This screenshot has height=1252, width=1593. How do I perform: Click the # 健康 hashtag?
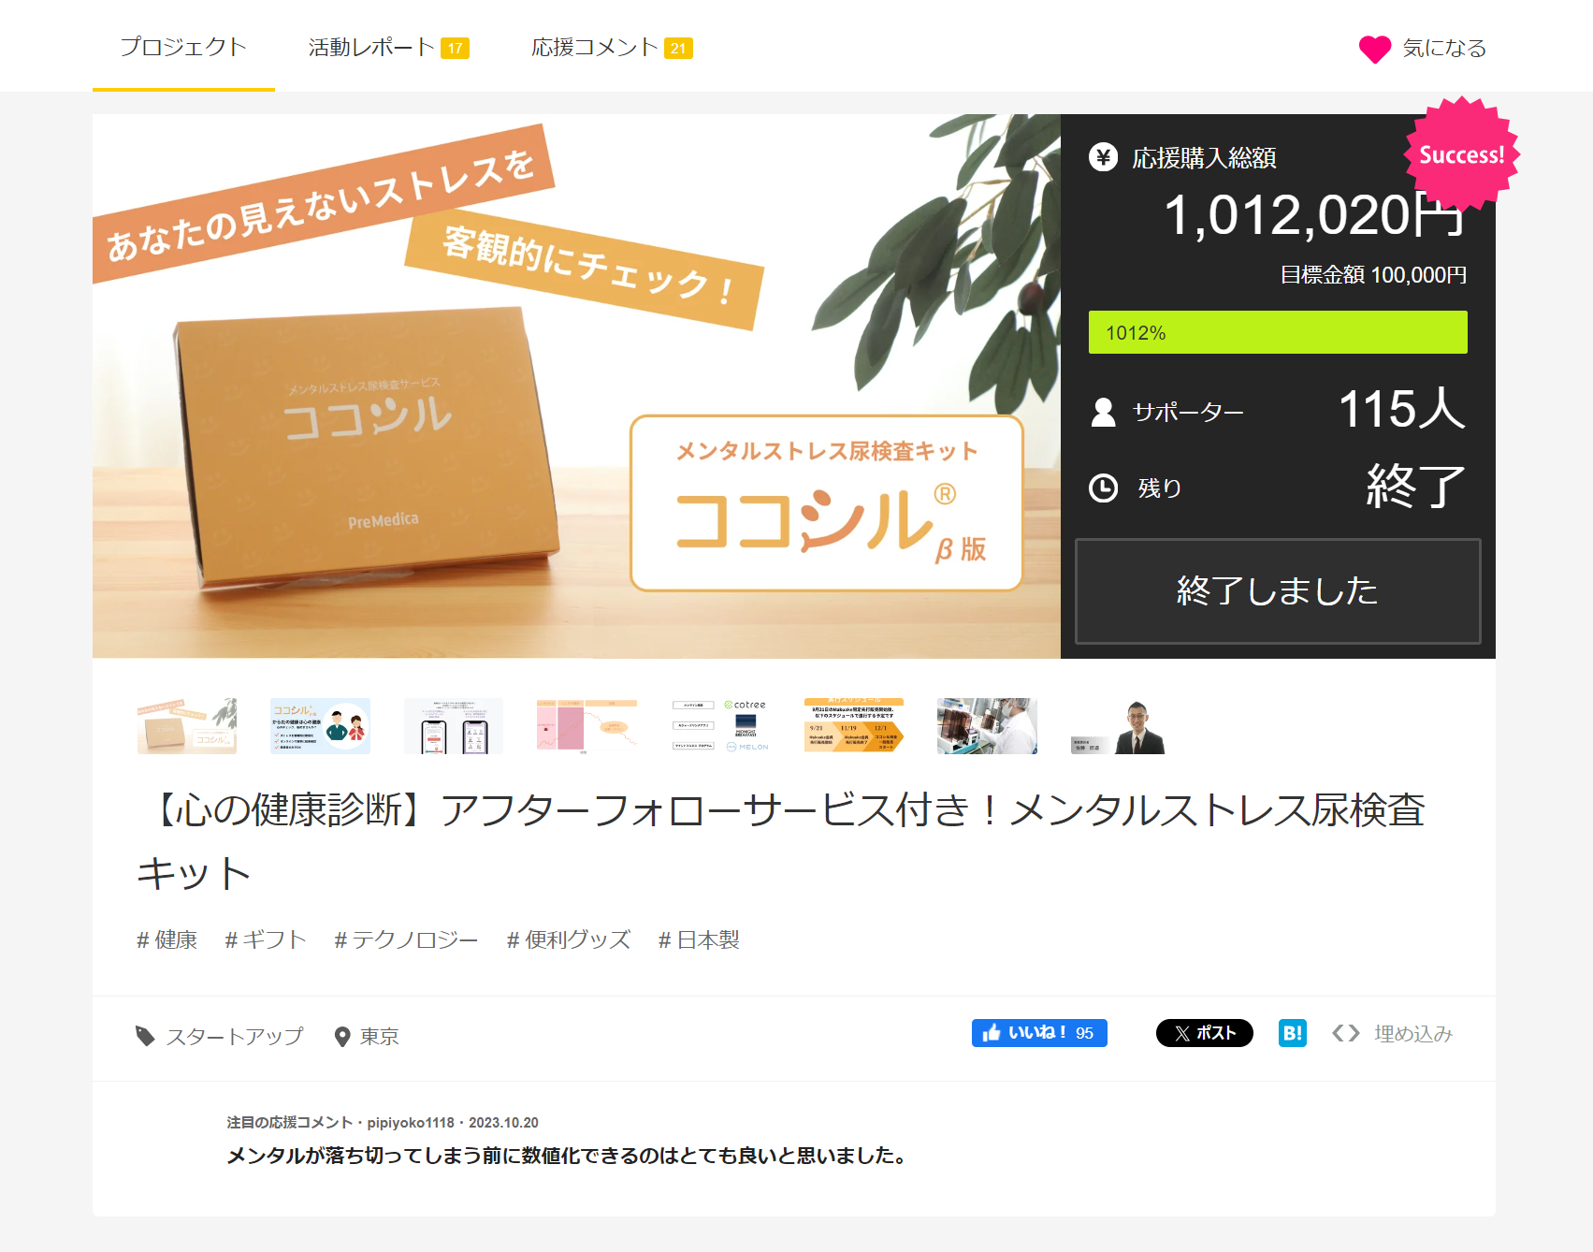pos(167,939)
